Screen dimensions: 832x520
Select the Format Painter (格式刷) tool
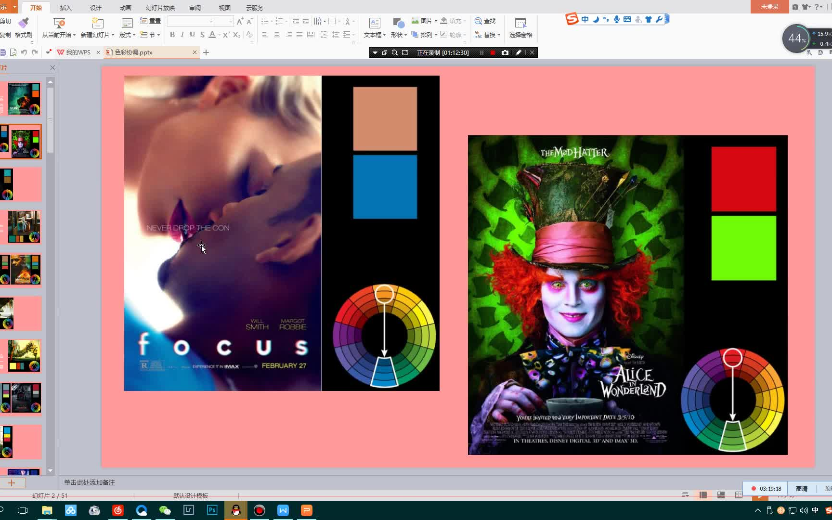(x=24, y=28)
